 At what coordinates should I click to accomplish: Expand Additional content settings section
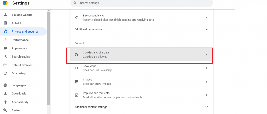[207, 107]
